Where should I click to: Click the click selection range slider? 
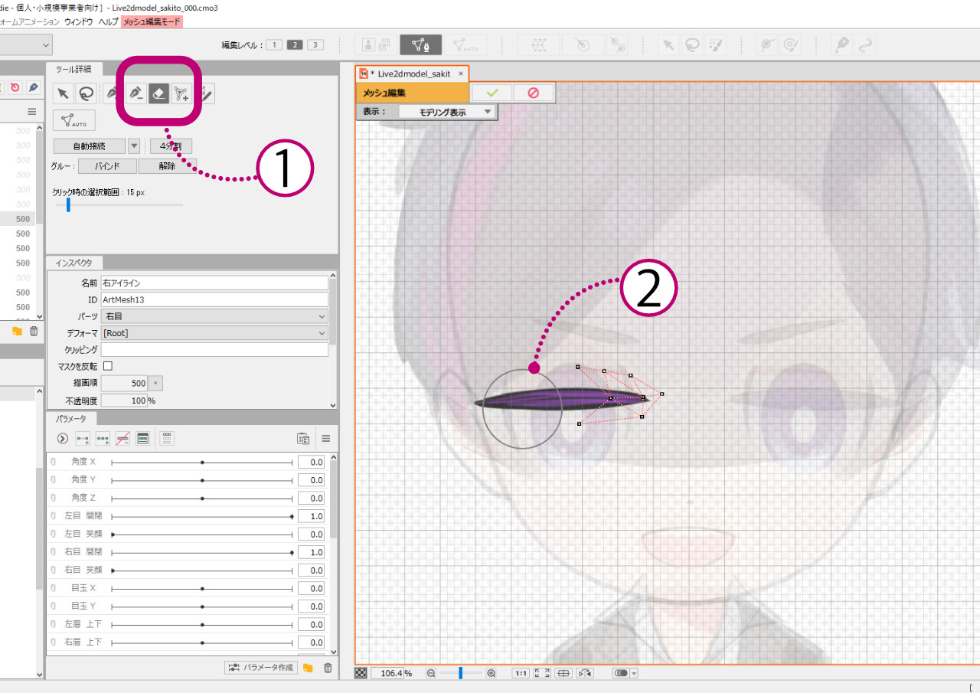pos(119,205)
